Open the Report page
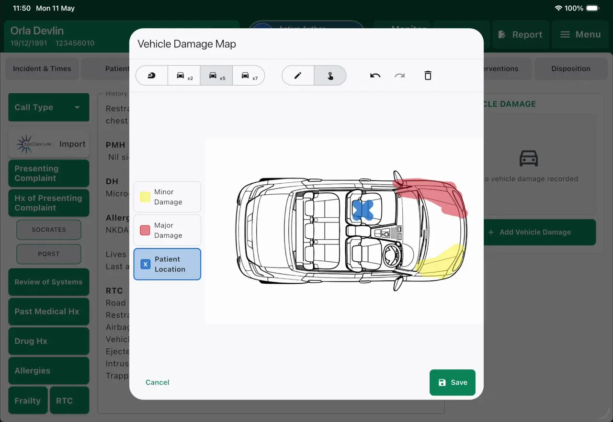 pos(521,34)
